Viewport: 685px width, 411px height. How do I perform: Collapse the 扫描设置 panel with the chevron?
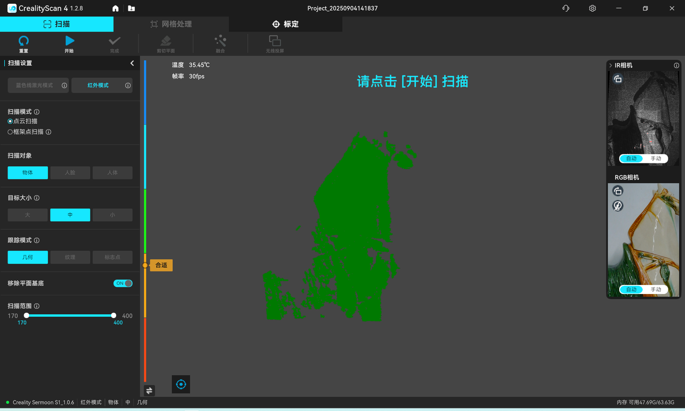132,63
